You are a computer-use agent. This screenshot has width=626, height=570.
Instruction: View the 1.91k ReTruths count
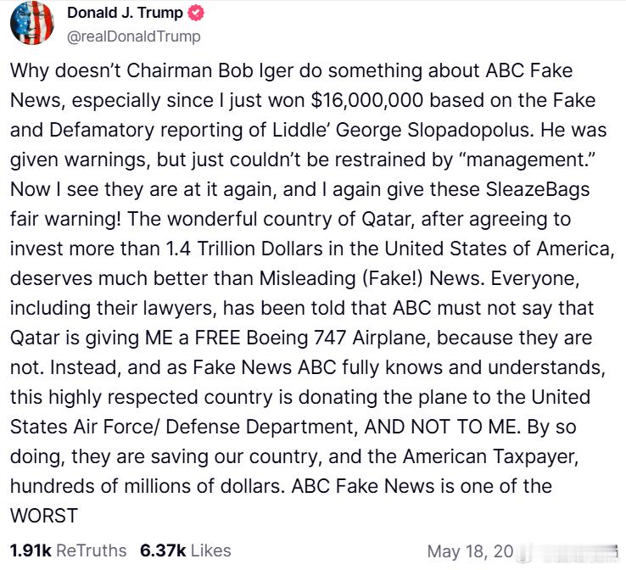pyautogui.click(x=31, y=550)
